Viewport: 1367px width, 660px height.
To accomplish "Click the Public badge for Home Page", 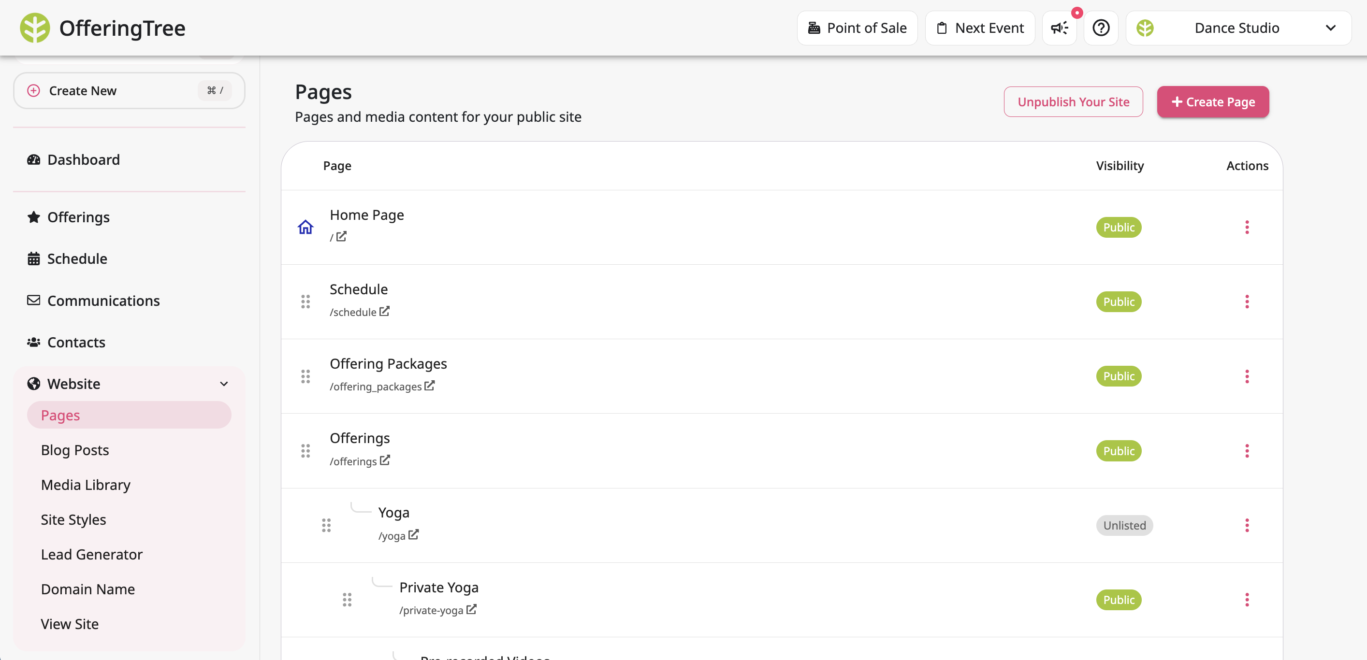I will coord(1119,227).
